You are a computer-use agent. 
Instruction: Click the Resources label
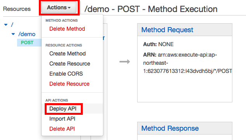click(17, 9)
